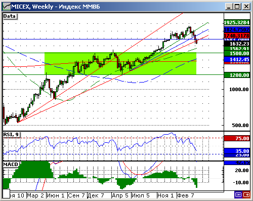253x201 pixels.
Task: Click the green 1200.00 level label
Action: (x=237, y=75)
